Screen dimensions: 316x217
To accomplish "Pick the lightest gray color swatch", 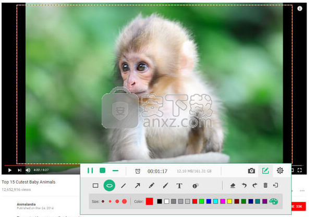I will coord(188,201).
